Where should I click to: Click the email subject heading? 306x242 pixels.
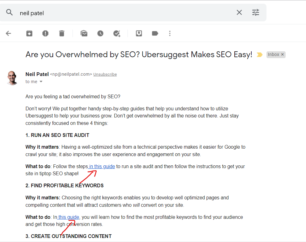(139, 54)
